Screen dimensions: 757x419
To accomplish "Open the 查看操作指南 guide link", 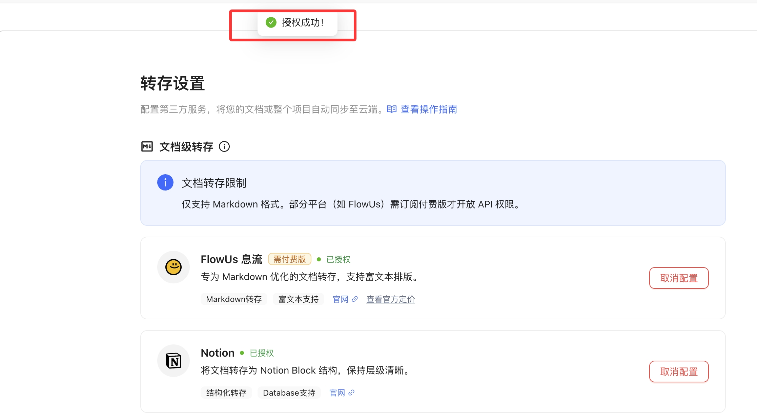I will 429,109.
